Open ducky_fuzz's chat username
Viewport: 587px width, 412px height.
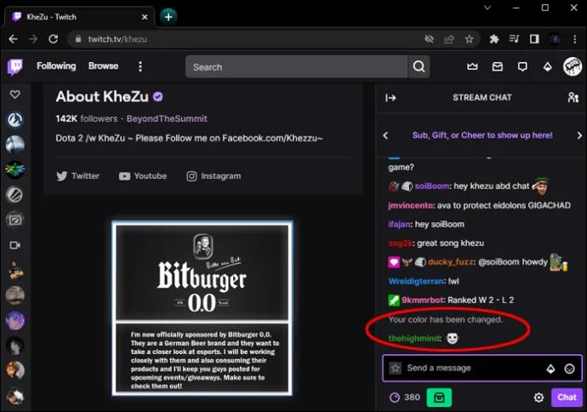point(450,262)
